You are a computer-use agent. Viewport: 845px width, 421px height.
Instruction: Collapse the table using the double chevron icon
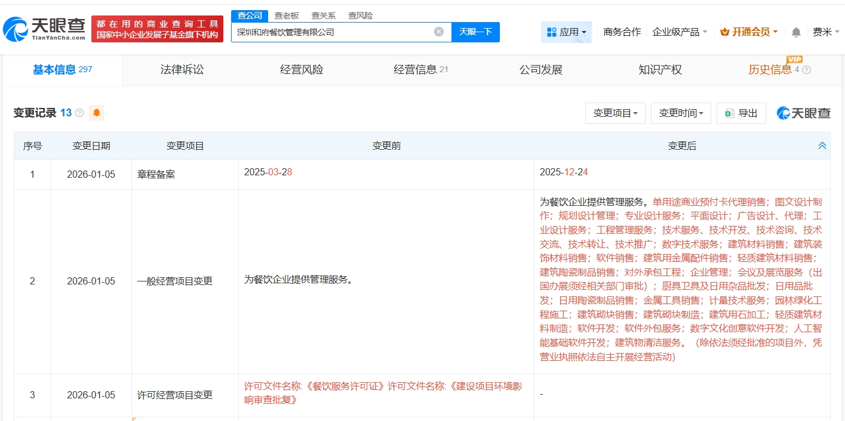click(822, 146)
